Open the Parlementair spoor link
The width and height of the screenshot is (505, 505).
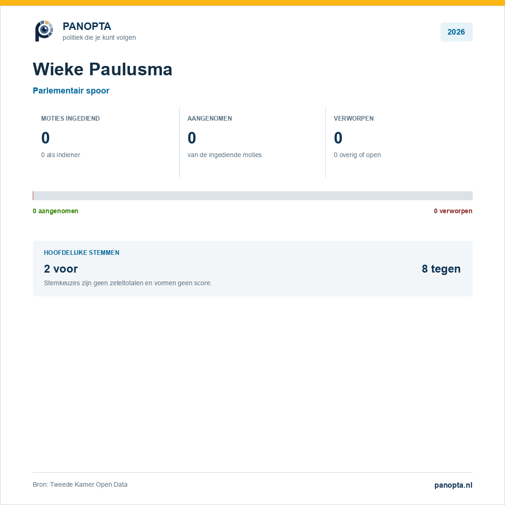(71, 91)
